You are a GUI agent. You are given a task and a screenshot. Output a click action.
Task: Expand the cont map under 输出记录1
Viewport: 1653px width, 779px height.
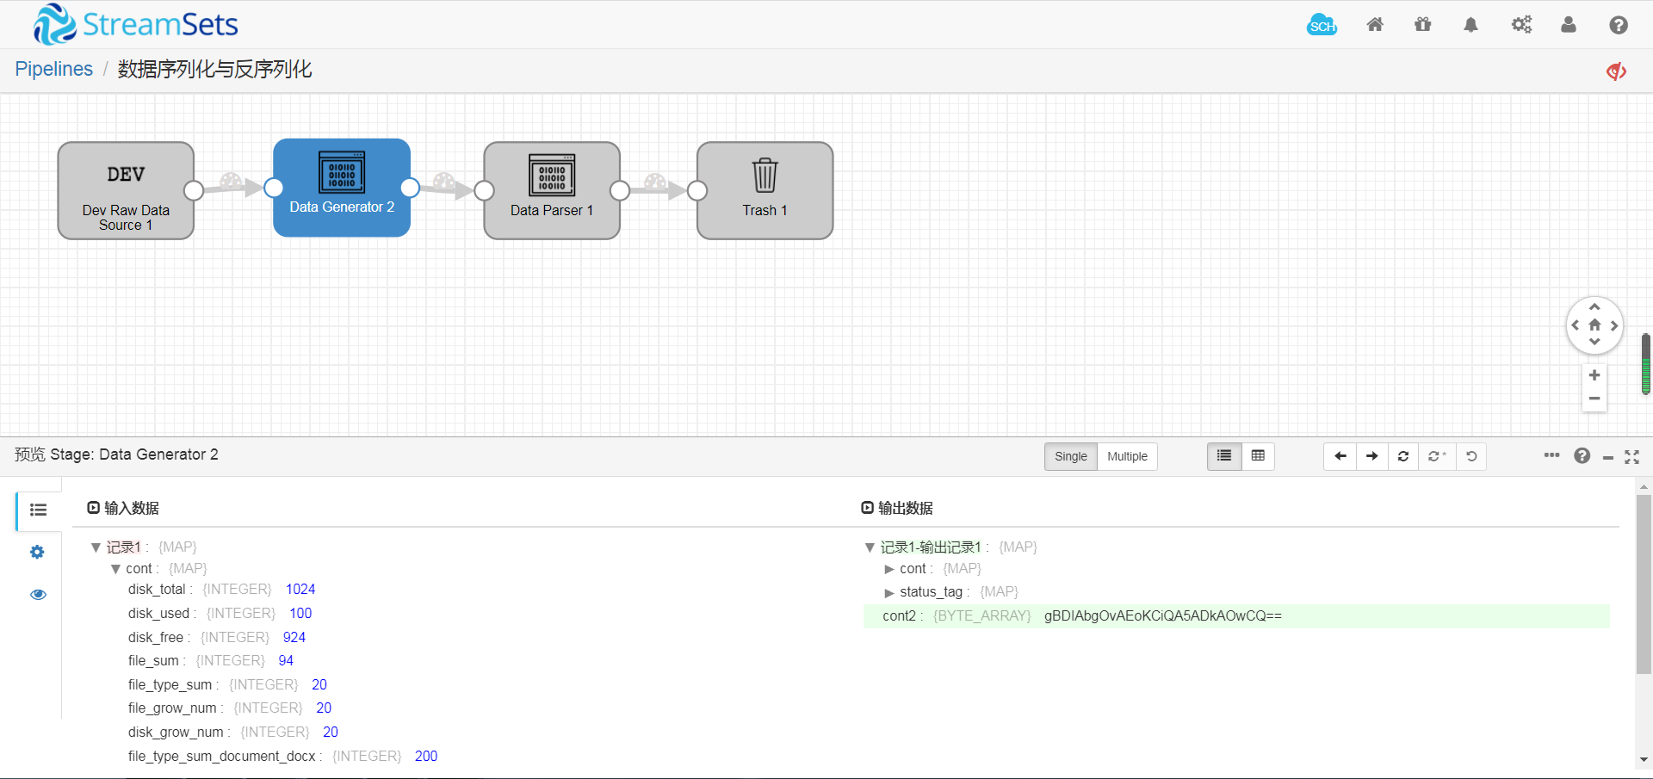(x=888, y=568)
